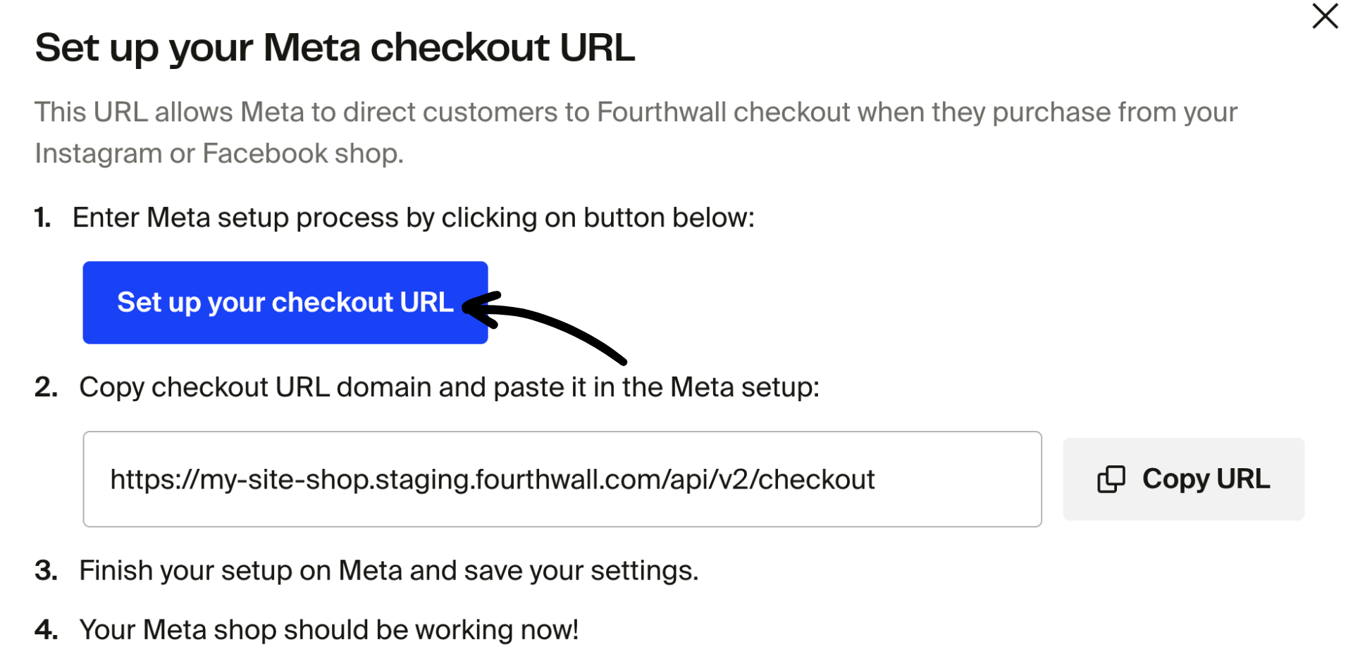Viewport: 1353px width, 666px height.
Task: Click the Set up your checkout URL button
Action: pyautogui.click(x=285, y=302)
